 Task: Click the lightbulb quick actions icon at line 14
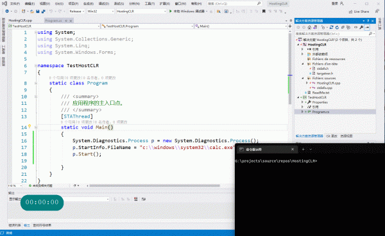coord(30,127)
